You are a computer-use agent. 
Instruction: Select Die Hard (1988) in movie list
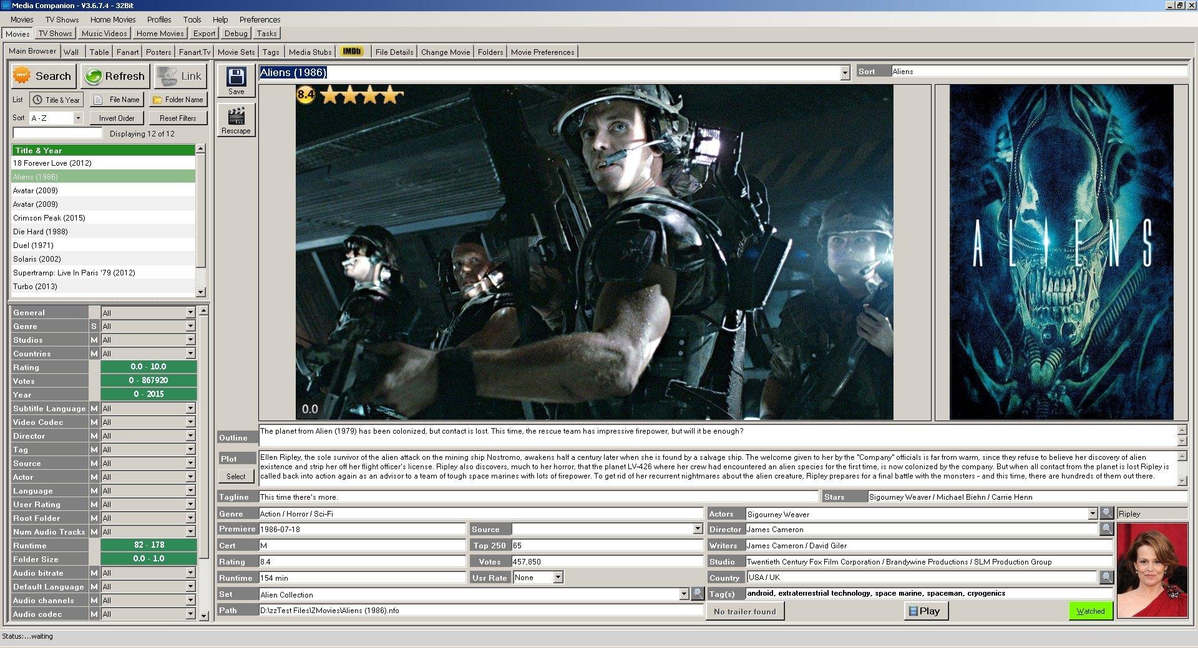click(x=104, y=232)
